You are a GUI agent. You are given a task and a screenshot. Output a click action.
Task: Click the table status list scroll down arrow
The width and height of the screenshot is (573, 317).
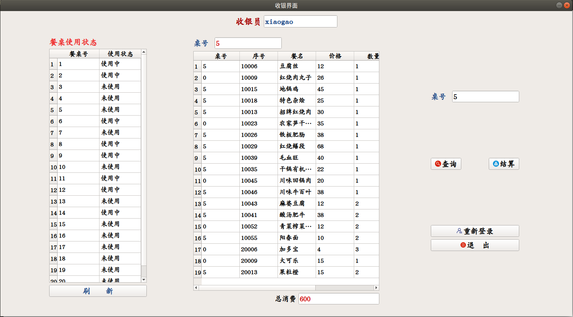click(x=144, y=280)
